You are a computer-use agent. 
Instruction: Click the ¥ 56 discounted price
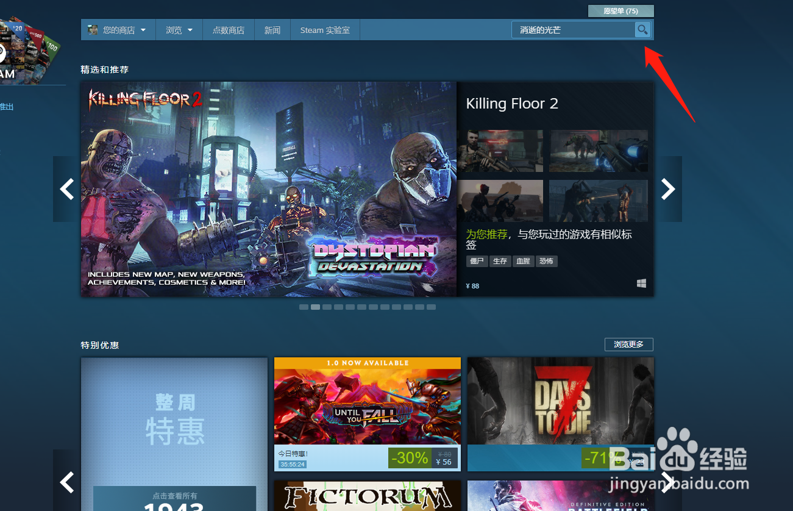(x=443, y=462)
